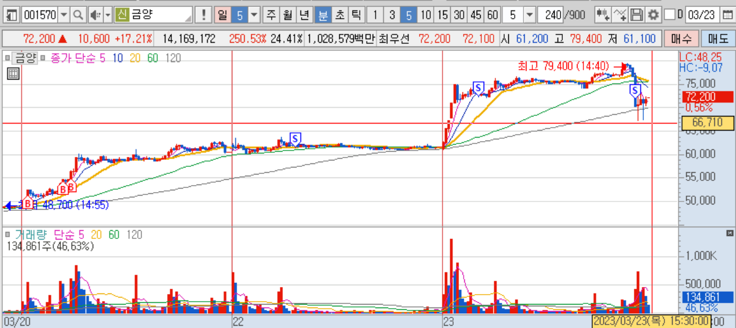Click the speaker sound alert icon
736x328 pixels.
pos(94,15)
